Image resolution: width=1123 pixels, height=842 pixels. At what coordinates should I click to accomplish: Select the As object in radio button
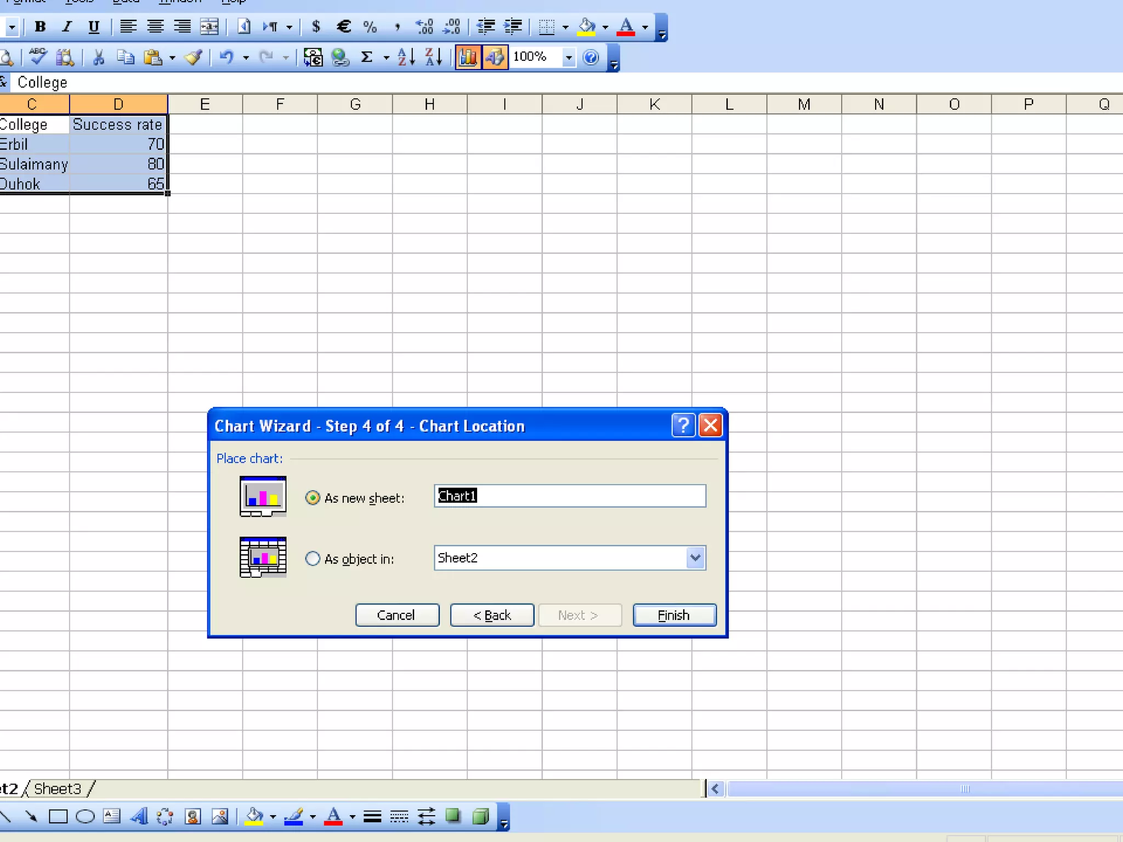[313, 559]
